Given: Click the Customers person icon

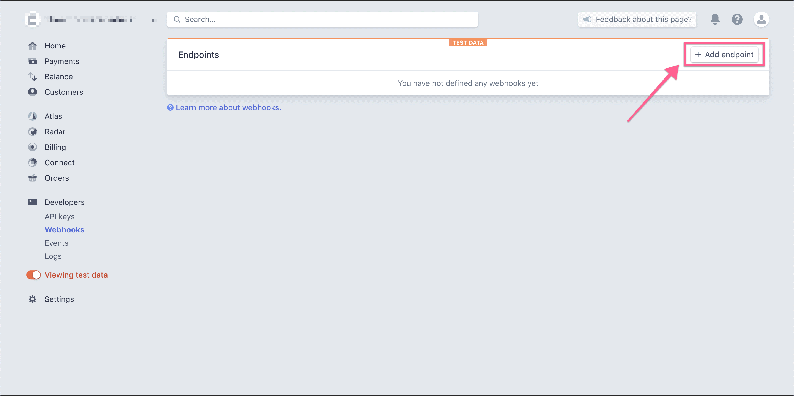Looking at the screenshot, I should 32,92.
